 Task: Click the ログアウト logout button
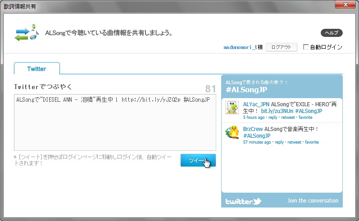(x=282, y=47)
